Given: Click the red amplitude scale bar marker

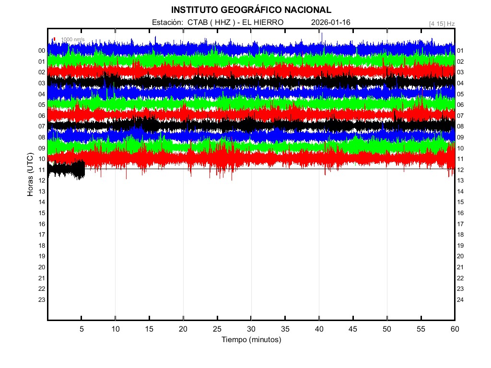Looking at the screenshot, I should [x=55, y=39].
